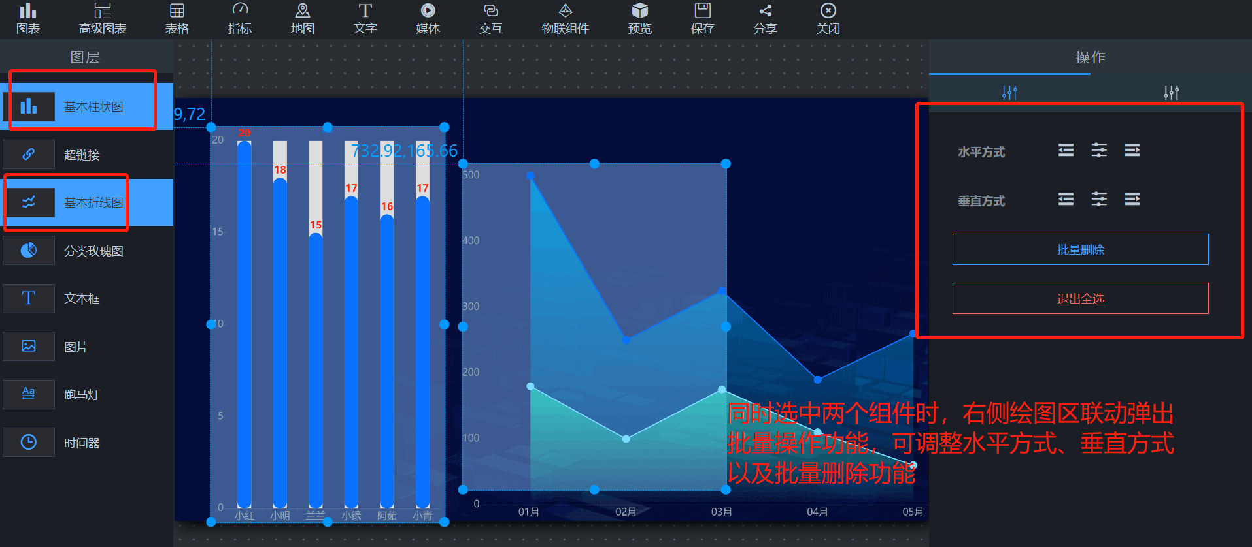
Task: Click the marquee icon beside 跑马灯
Action: click(x=29, y=394)
